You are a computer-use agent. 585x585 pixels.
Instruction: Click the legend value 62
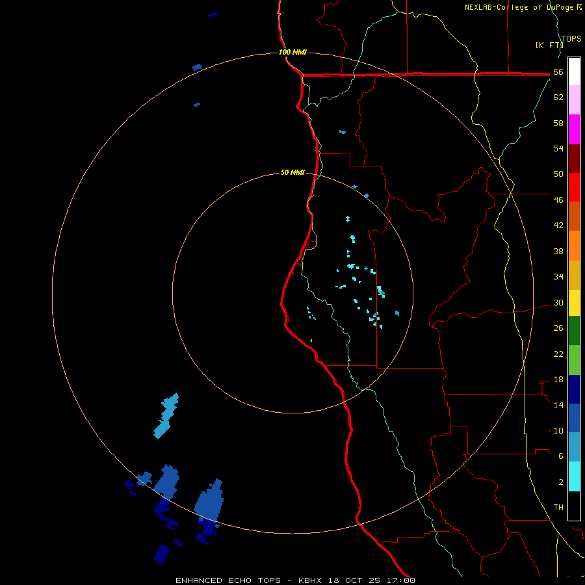(x=558, y=97)
